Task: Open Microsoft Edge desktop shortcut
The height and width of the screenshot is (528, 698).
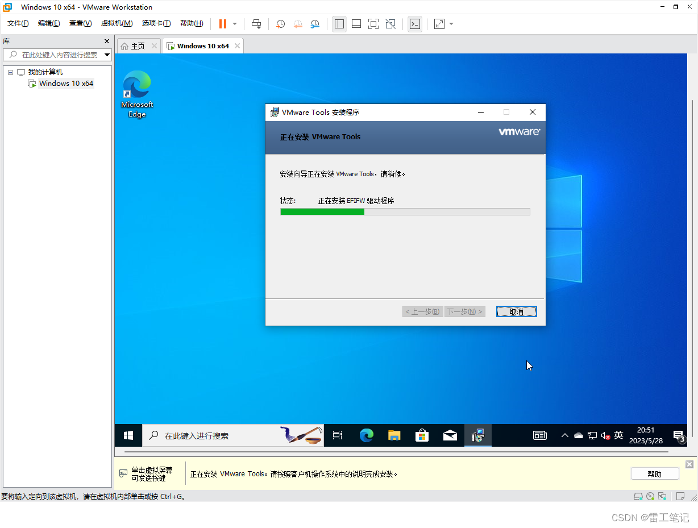Action: pos(137,94)
